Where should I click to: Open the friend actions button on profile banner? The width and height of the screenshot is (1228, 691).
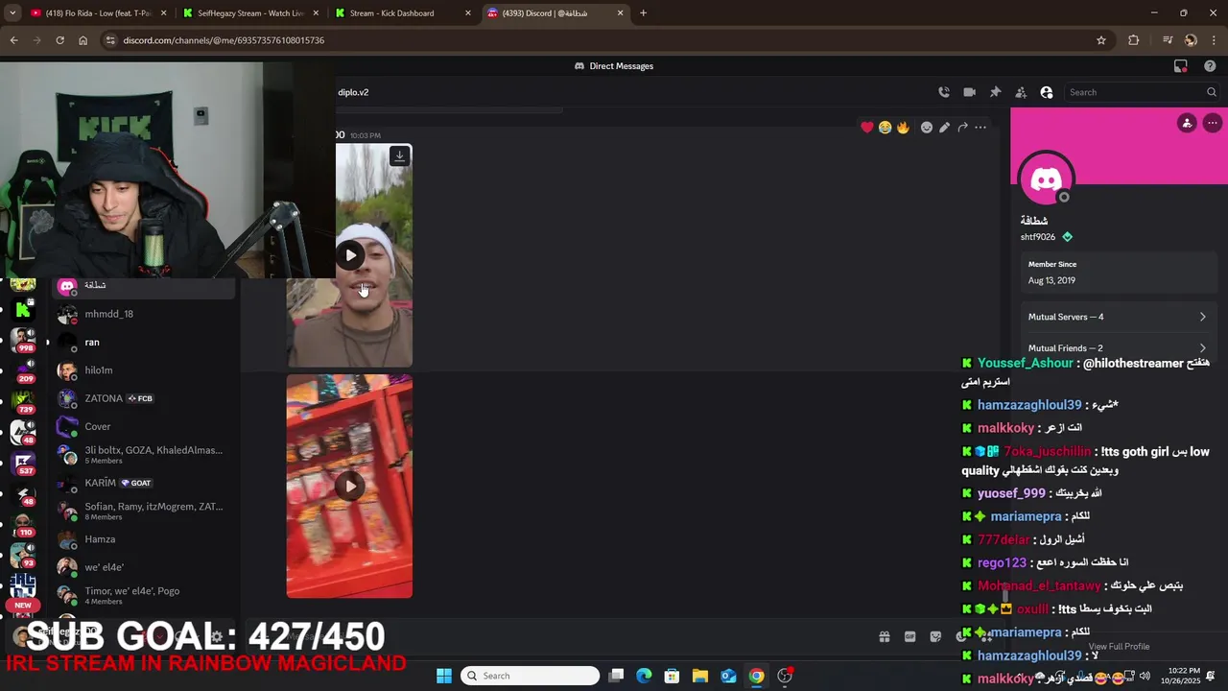click(1187, 123)
